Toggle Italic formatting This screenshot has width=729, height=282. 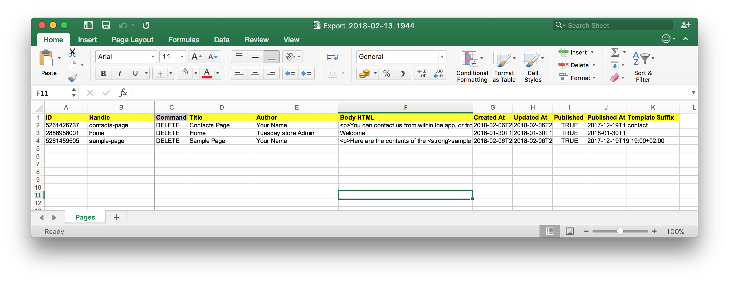pos(120,74)
